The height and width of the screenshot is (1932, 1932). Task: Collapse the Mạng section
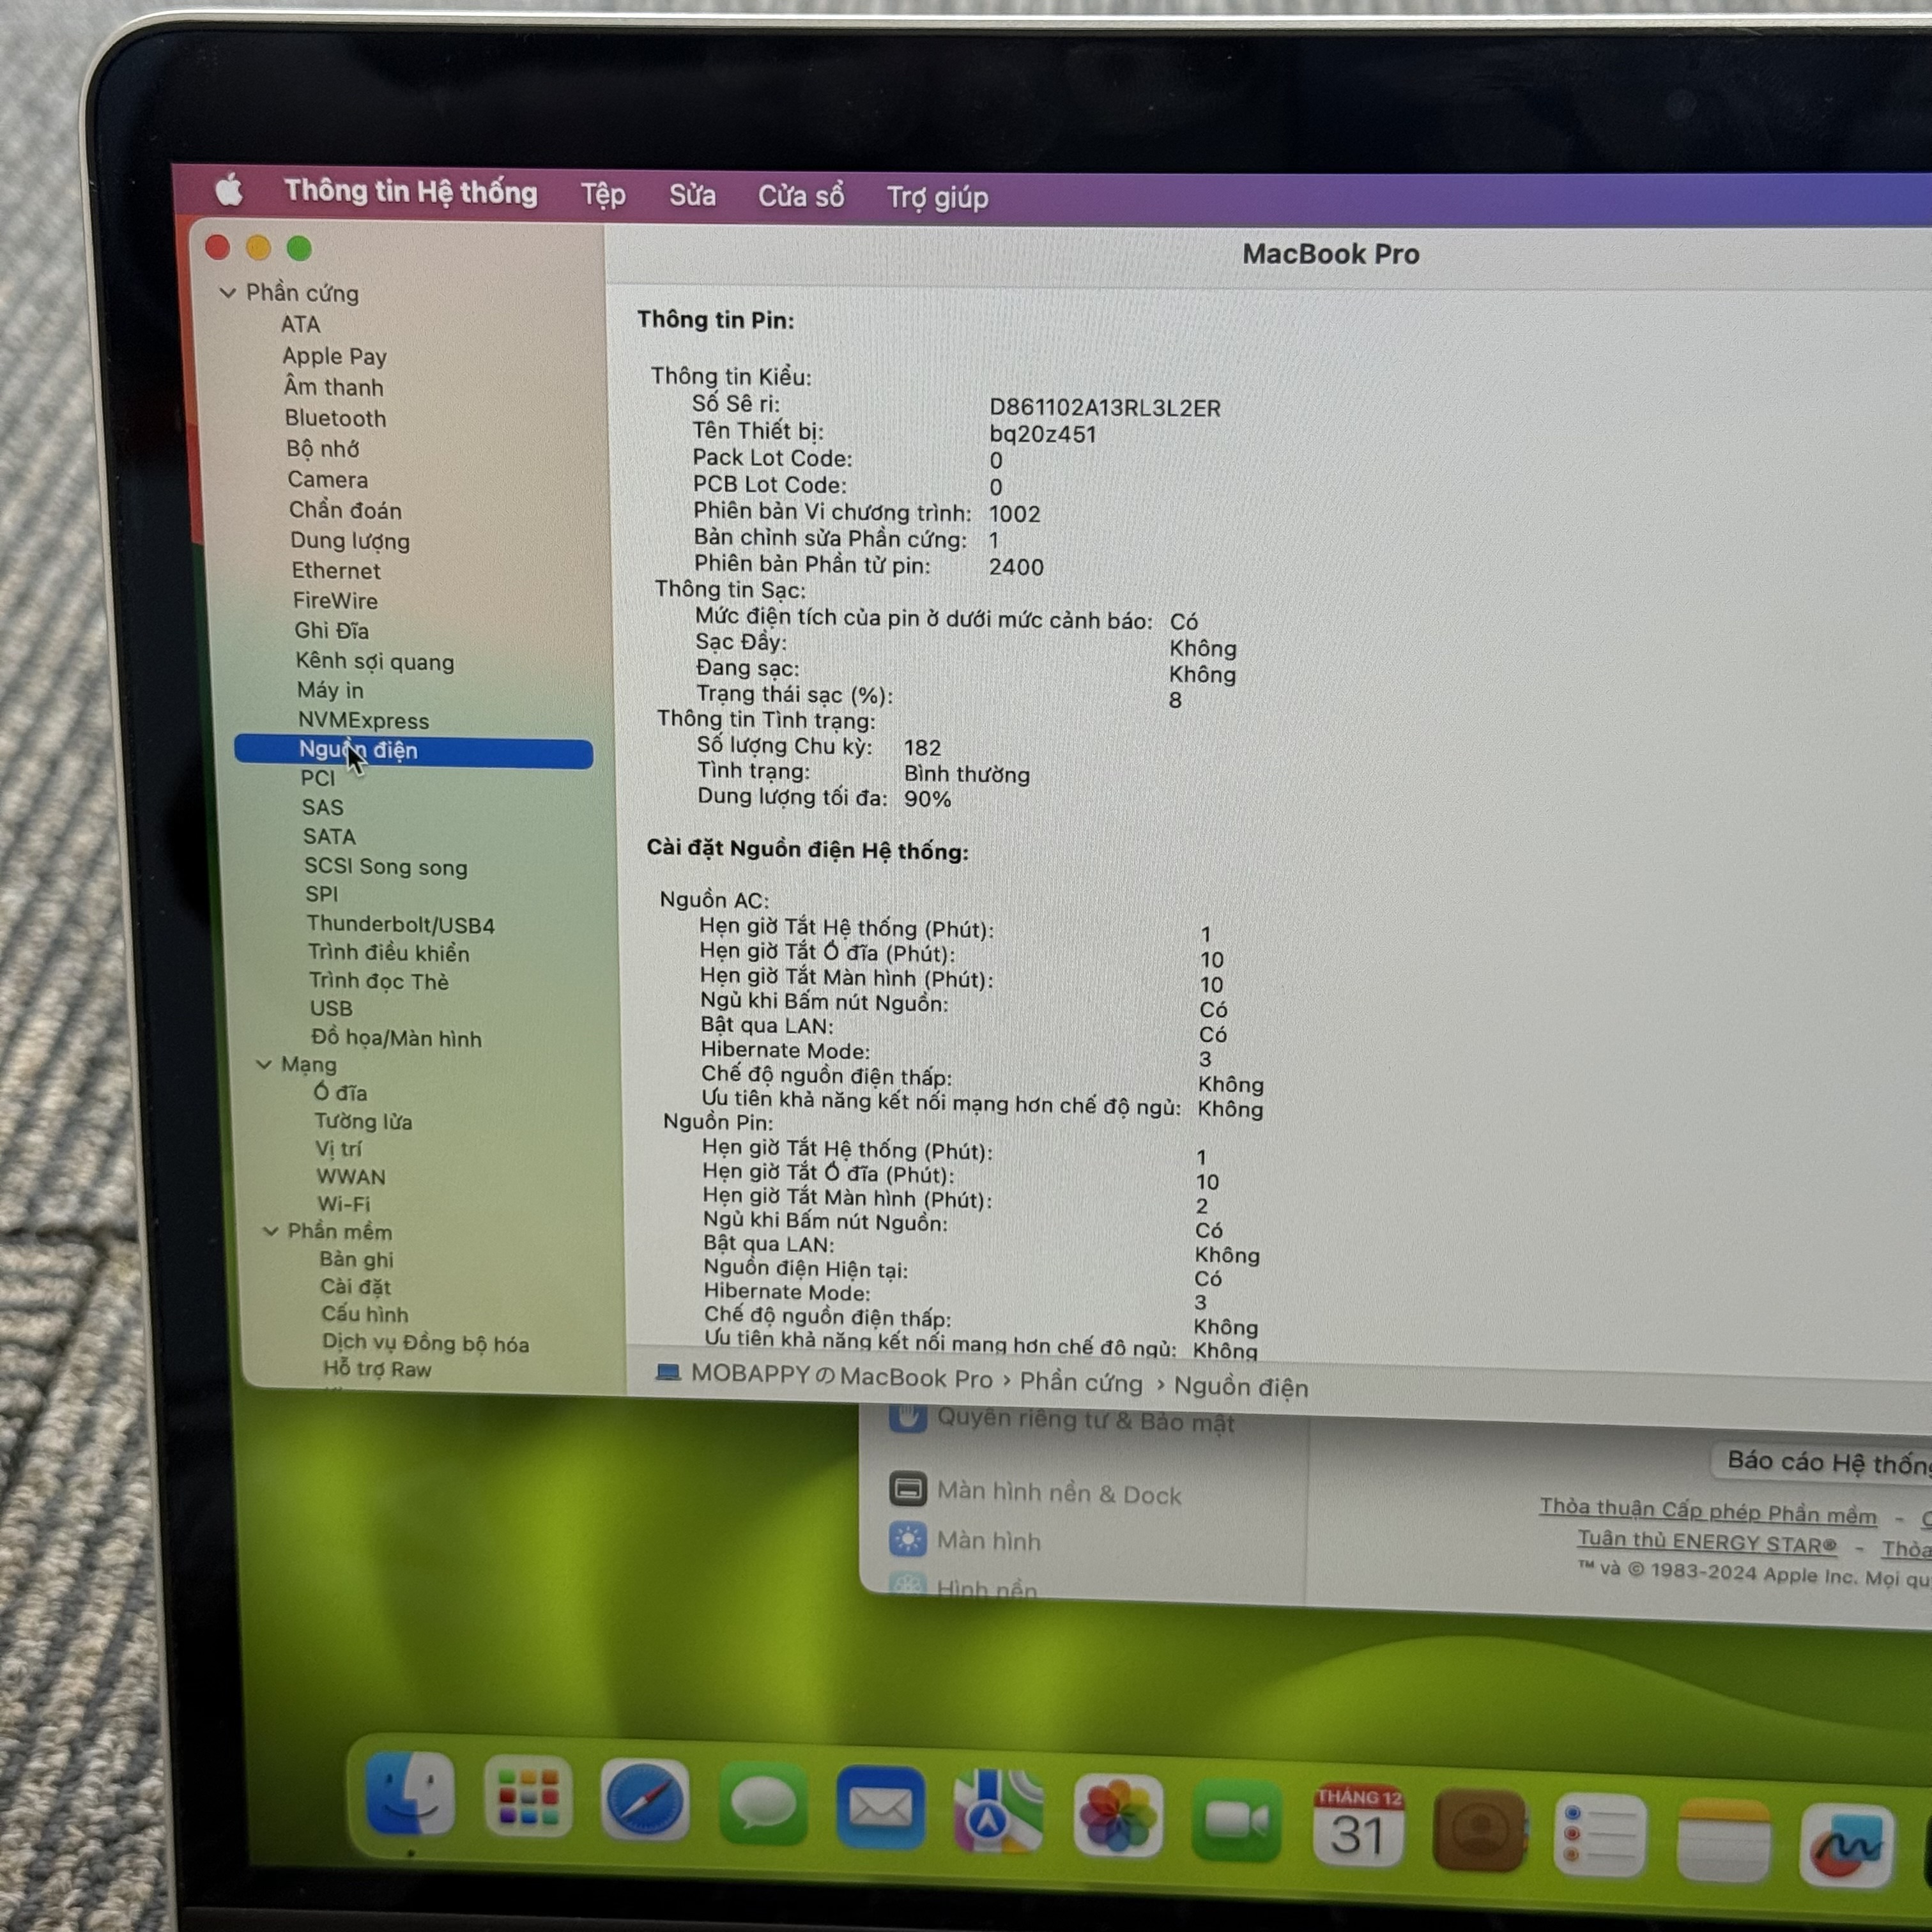pos(264,1064)
